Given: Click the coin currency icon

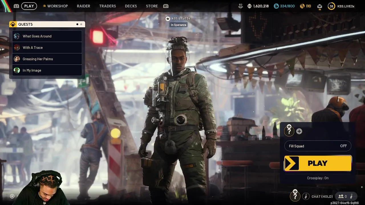Looking at the screenshot, I should coord(250,6).
